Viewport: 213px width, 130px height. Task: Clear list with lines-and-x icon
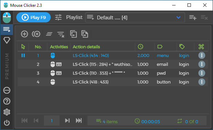coord(61,34)
